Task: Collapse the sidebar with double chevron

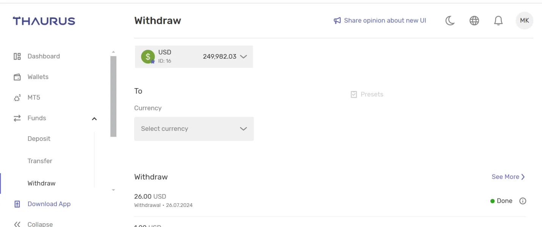Action: (17, 224)
